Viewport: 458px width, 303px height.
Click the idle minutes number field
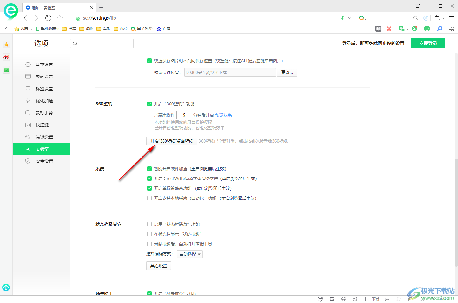tap(184, 115)
